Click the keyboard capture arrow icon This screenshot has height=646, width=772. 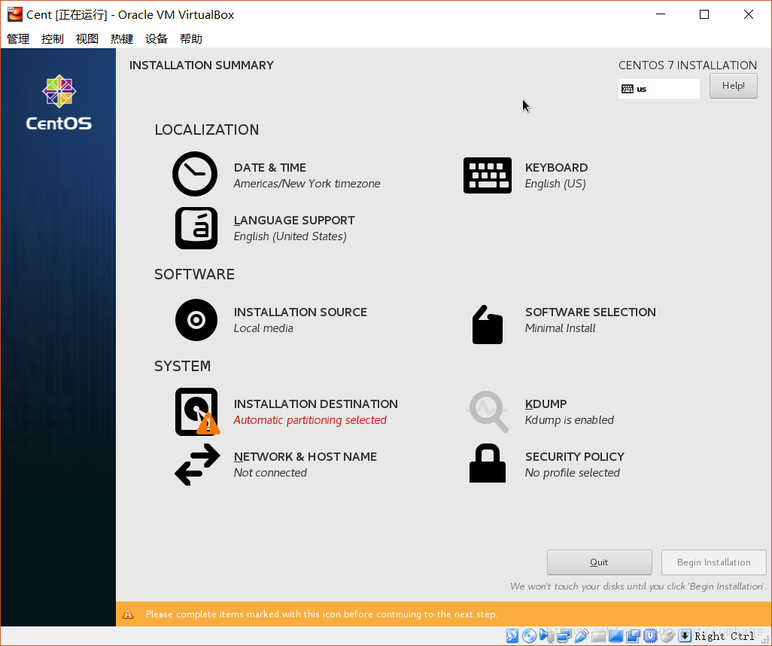click(x=685, y=635)
